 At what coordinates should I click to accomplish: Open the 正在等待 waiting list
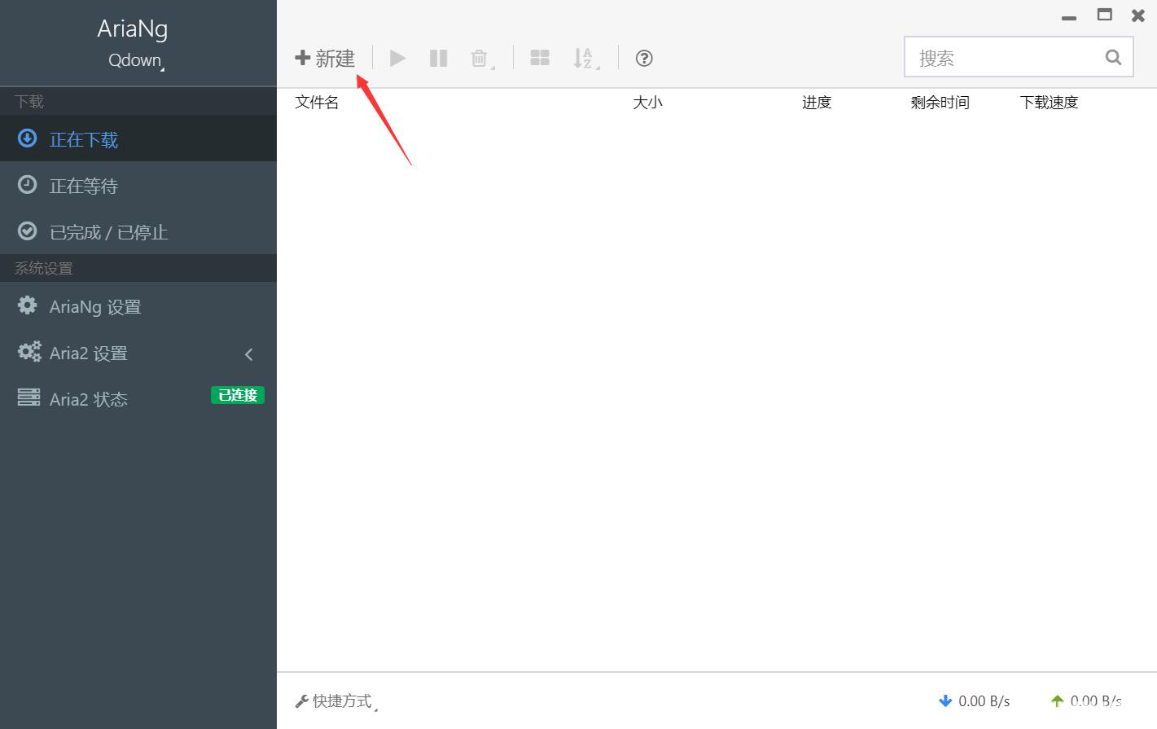tap(138, 186)
